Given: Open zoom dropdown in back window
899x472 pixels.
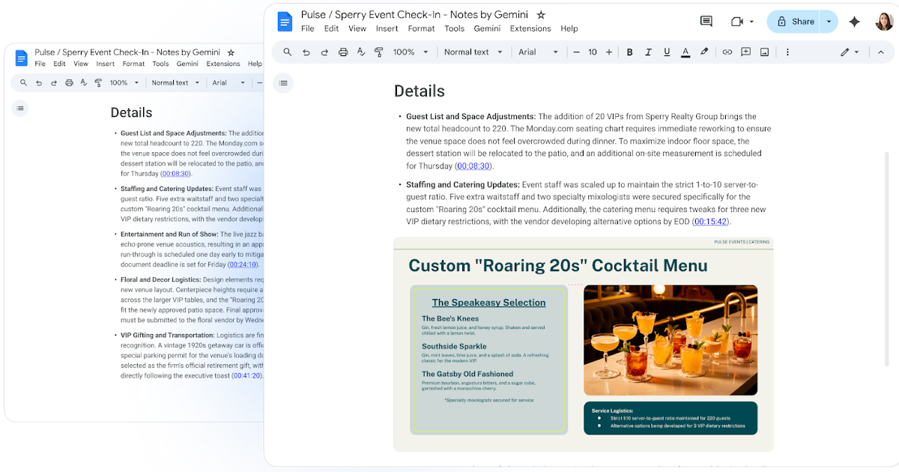Looking at the screenshot, I should (x=124, y=83).
